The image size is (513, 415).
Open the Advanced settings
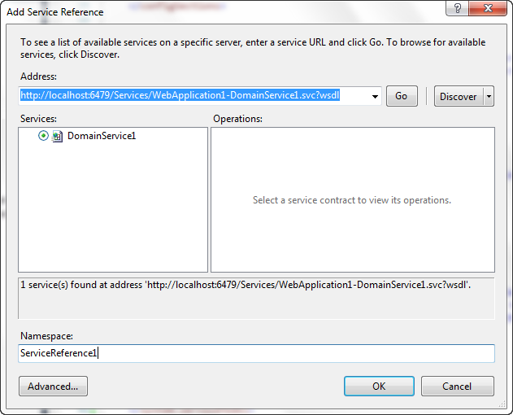pyautogui.click(x=53, y=386)
